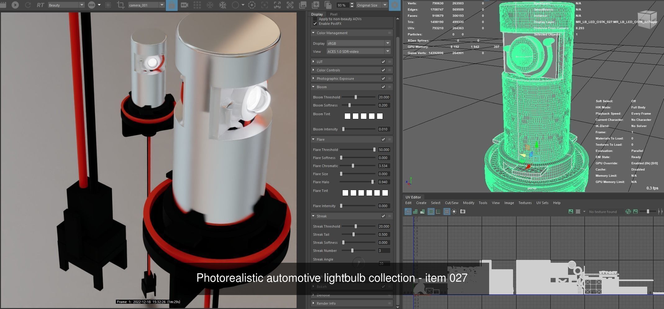Click the copy image to clipboard icon
664x309 pixels.
pyautogui.click(x=328, y=5)
